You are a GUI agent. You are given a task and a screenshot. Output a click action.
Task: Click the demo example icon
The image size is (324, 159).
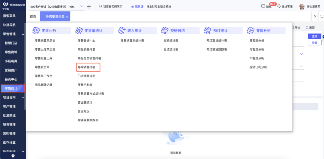(100, 6)
